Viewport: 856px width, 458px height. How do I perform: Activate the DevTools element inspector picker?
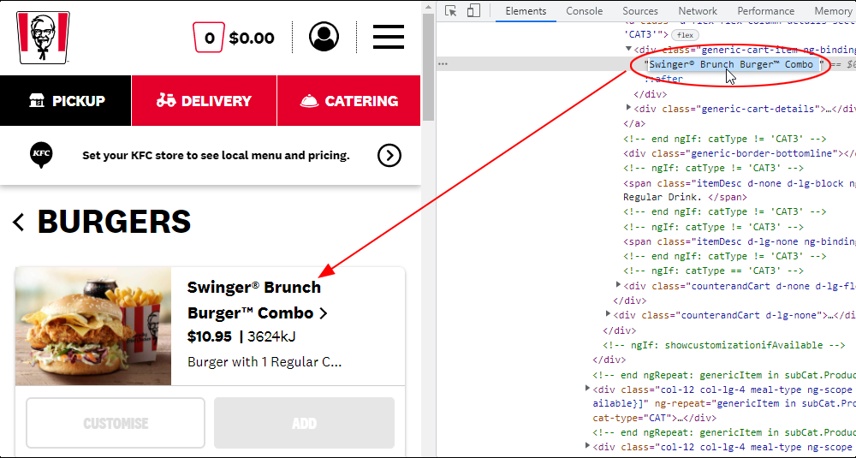450,11
